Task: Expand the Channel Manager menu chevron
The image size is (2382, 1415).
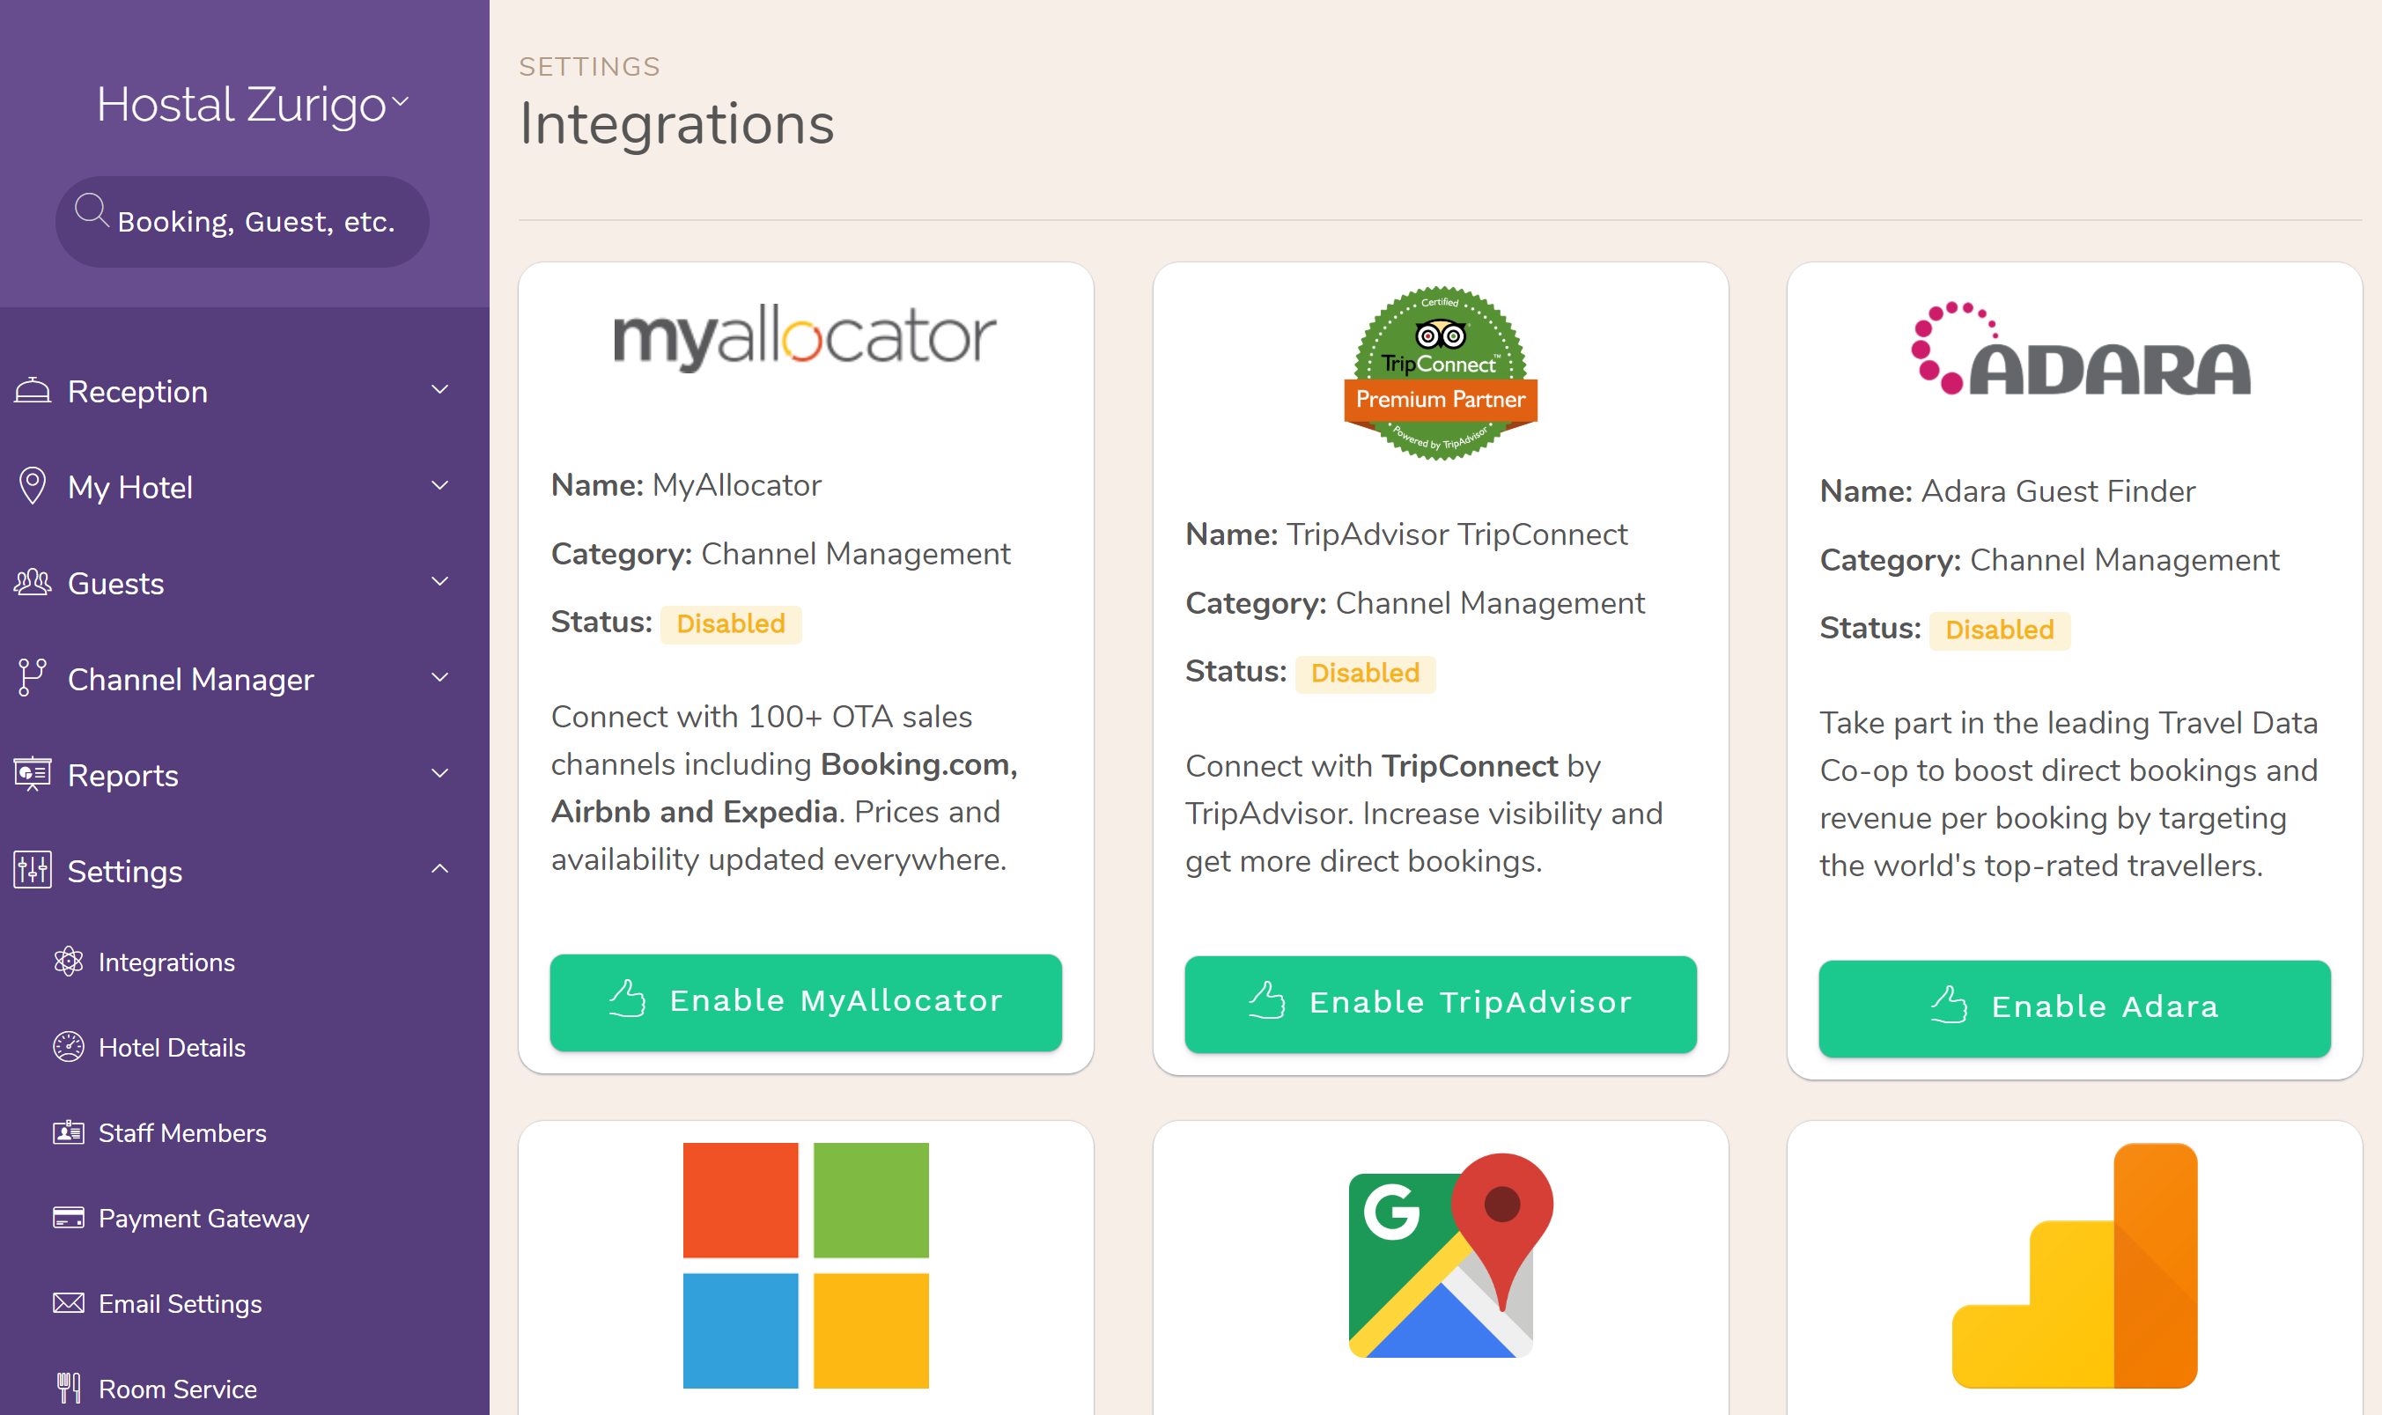Action: click(x=439, y=677)
